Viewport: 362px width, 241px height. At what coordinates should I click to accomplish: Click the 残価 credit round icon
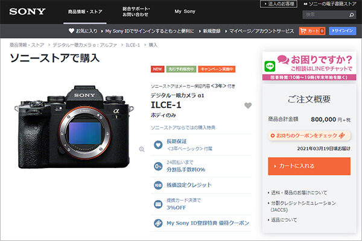158,185
